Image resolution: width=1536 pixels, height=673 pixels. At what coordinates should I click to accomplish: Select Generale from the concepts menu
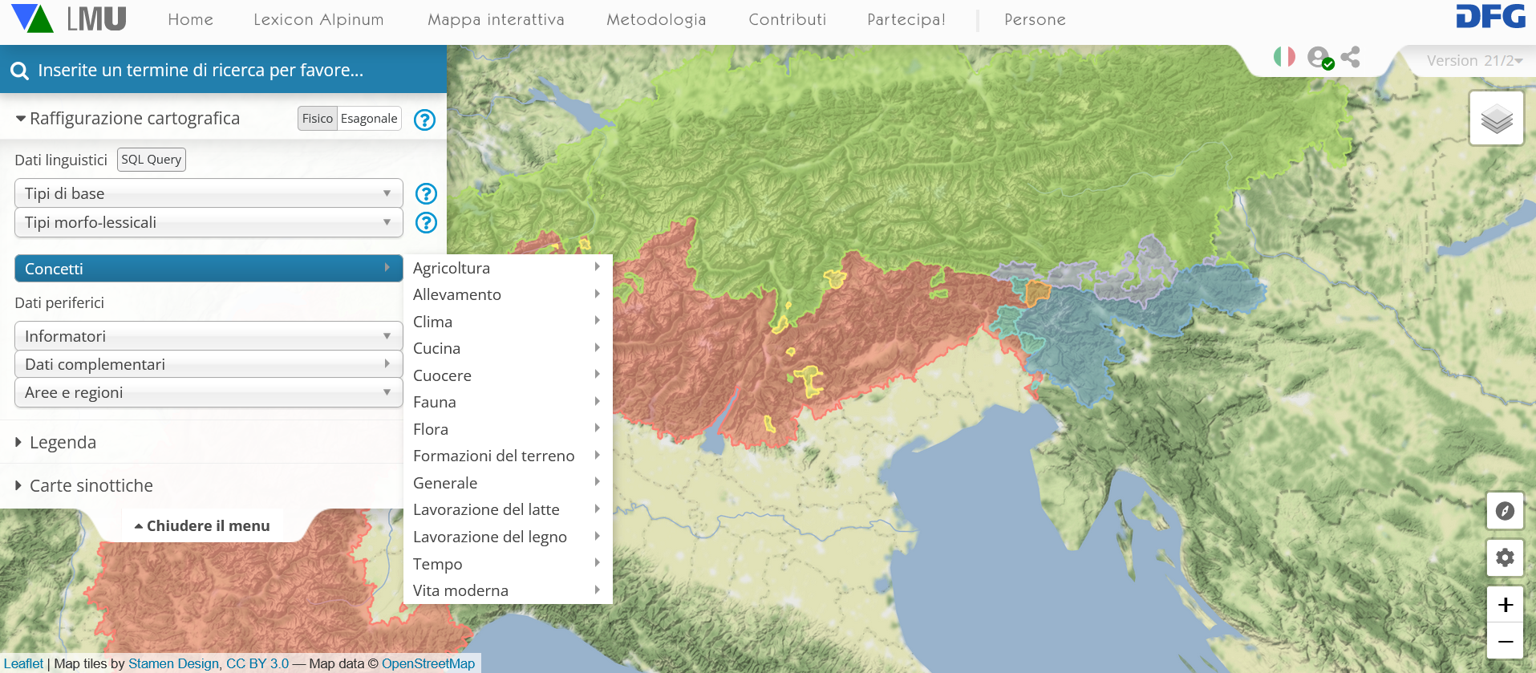508,483
